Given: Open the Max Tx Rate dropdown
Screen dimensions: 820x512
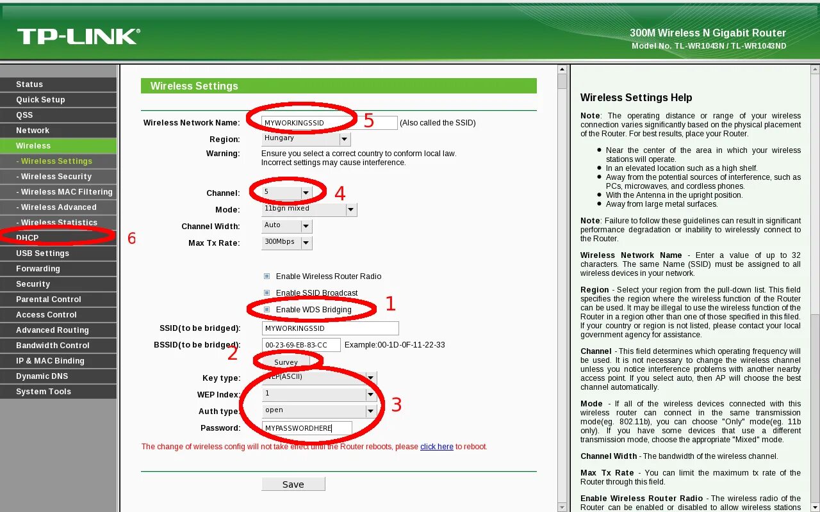Looking at the screenshot, I should [x=287, y=243].
